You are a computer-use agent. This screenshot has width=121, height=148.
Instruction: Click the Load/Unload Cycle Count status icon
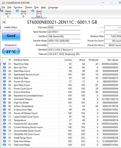click(4, 117)
